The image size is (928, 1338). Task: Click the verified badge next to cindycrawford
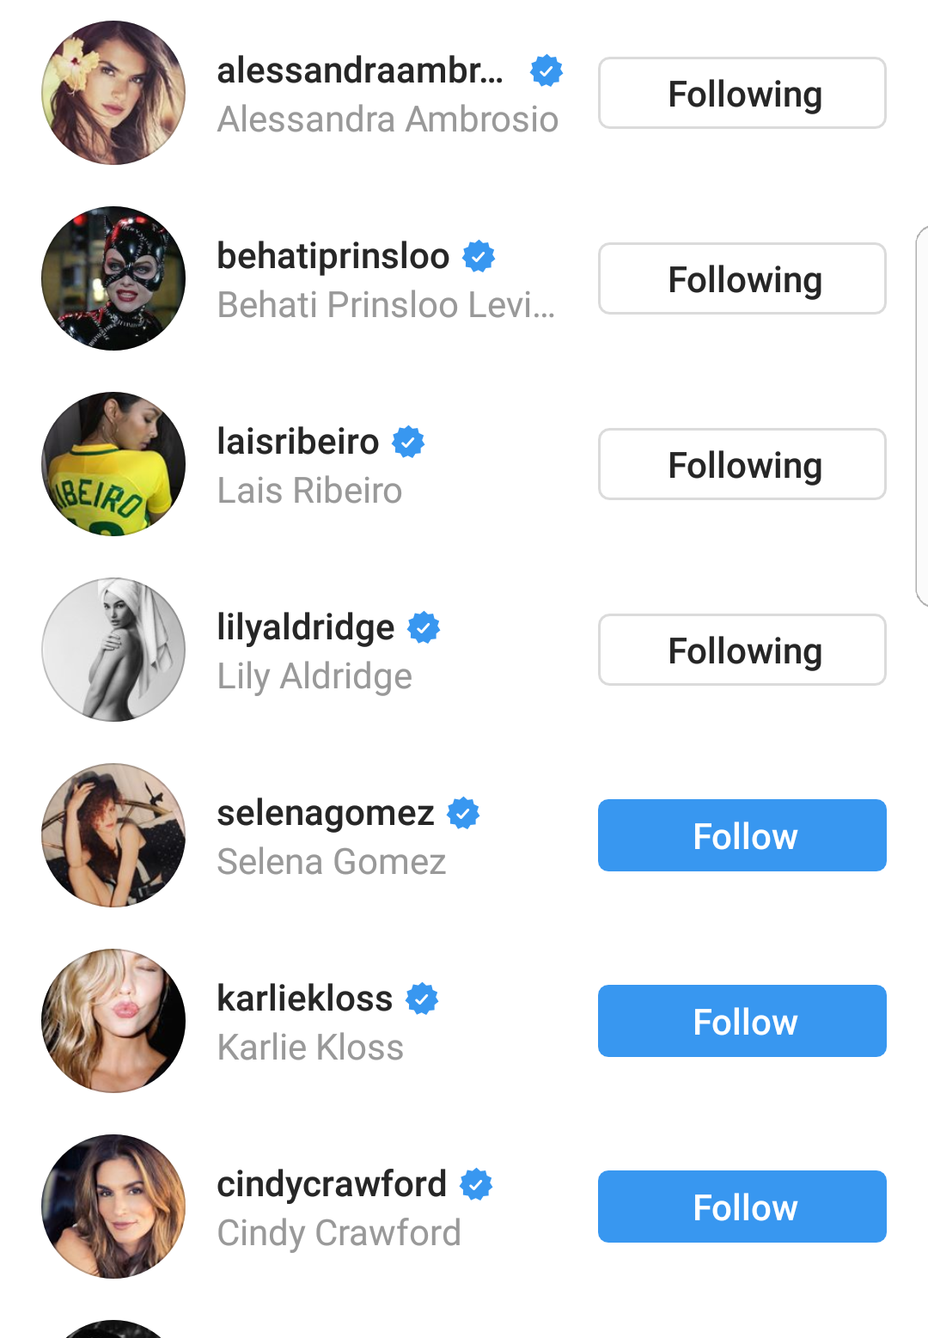click(x=476, y=1183)
